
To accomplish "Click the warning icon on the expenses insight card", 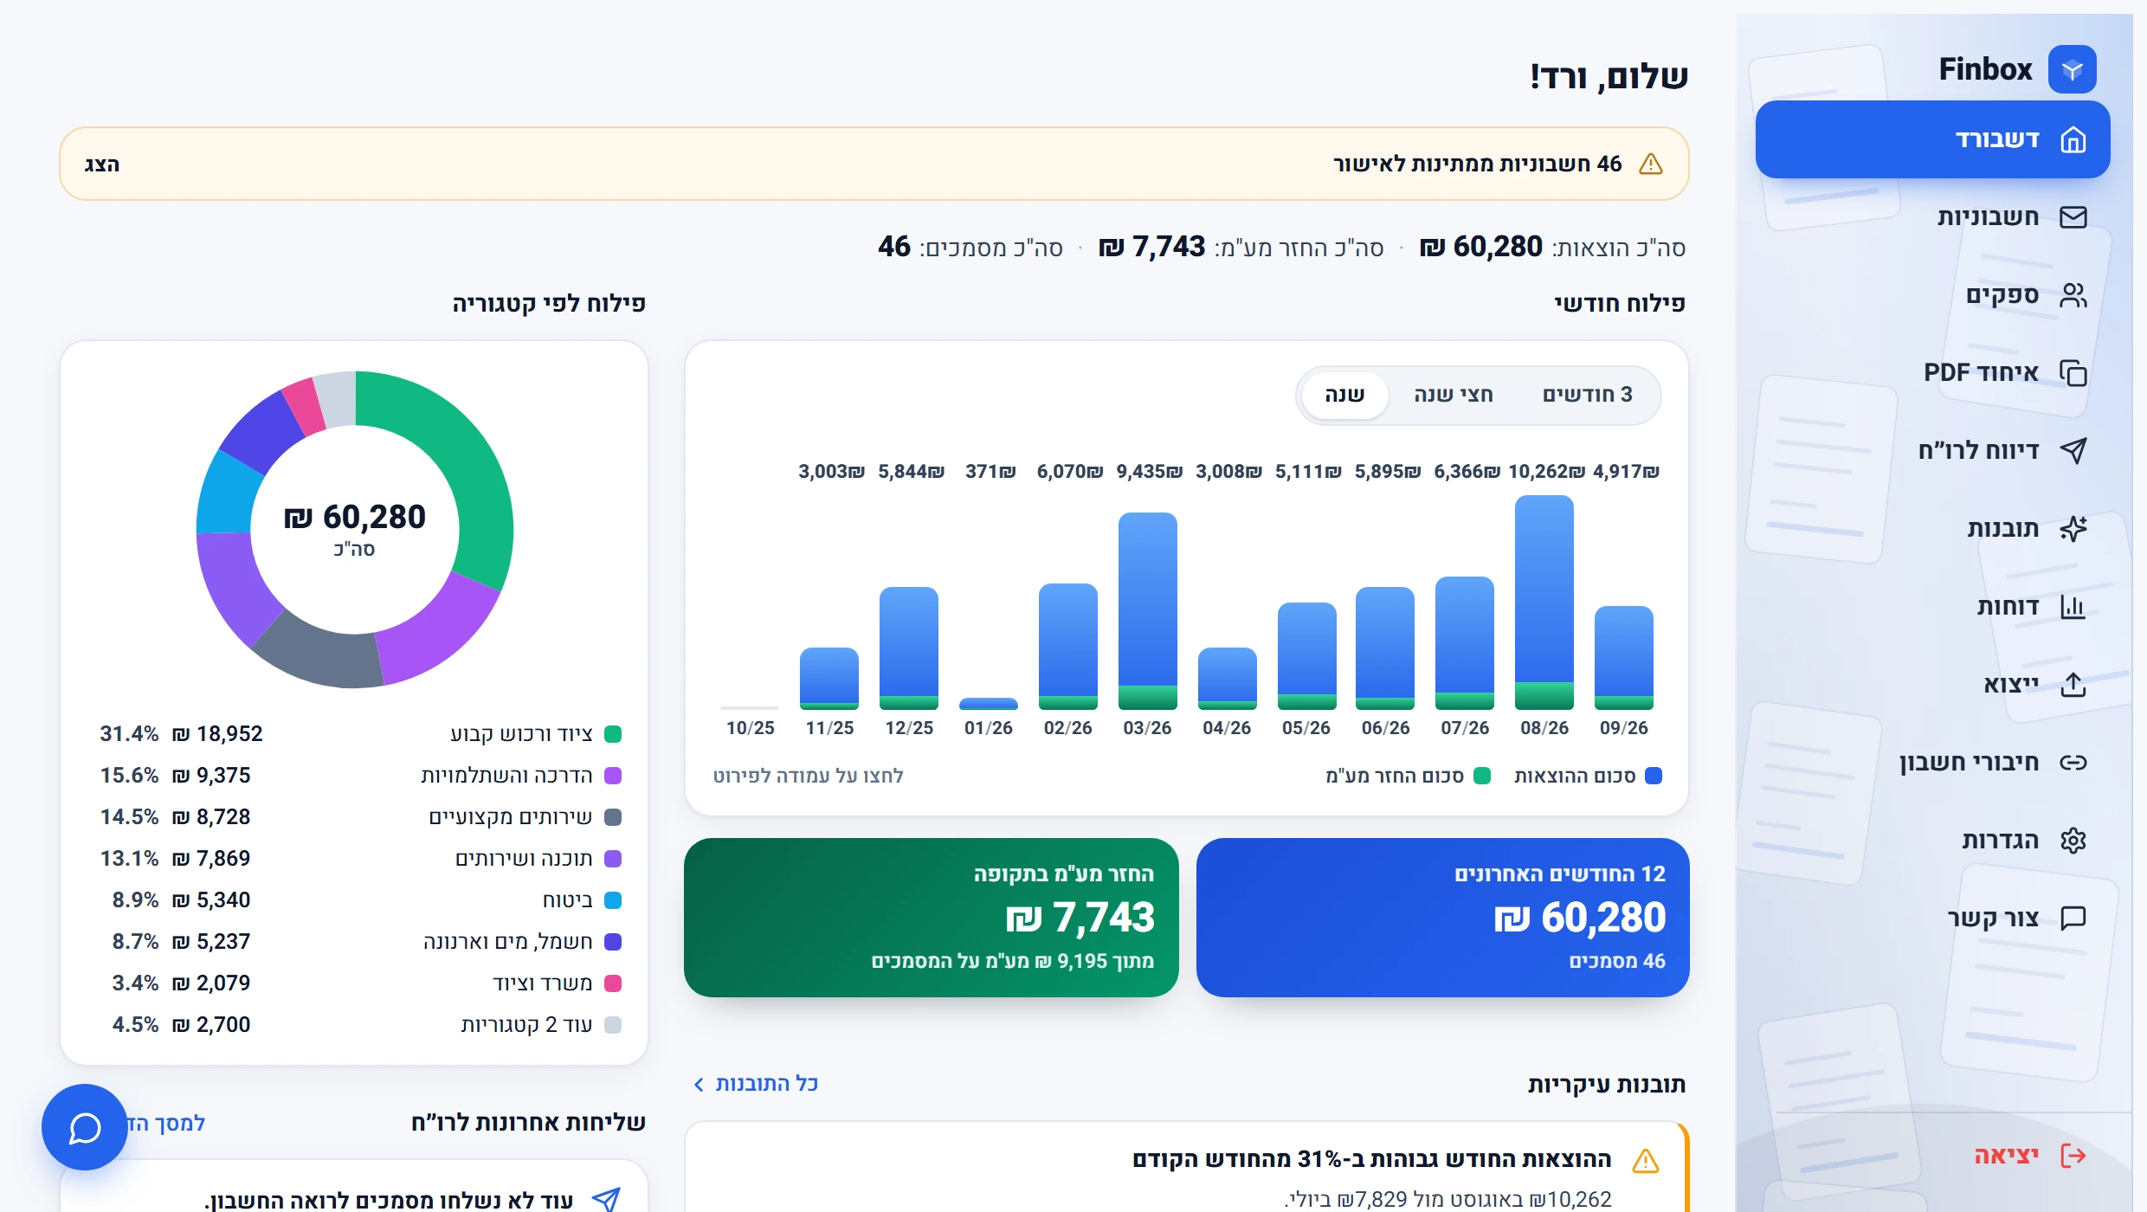I will pyautogui.click(x=1645, y=1161).
